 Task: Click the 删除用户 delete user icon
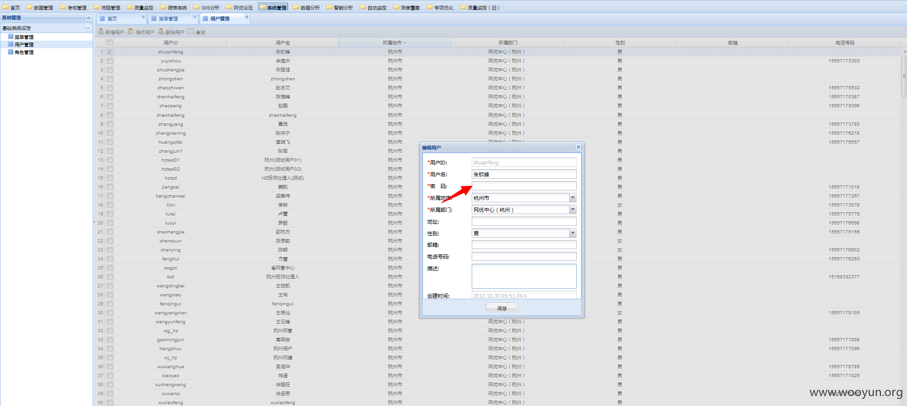pos(161,32)
